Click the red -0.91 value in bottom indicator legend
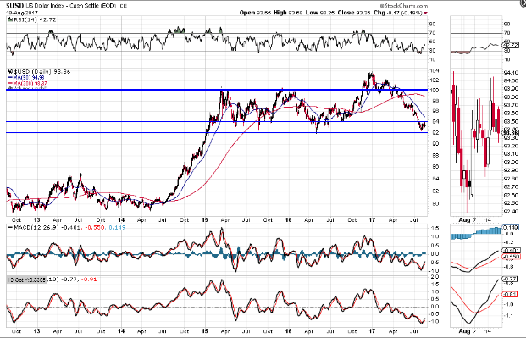Image resolution: width=526 pixels, height=338 pixels. click(x=89, y=279)
